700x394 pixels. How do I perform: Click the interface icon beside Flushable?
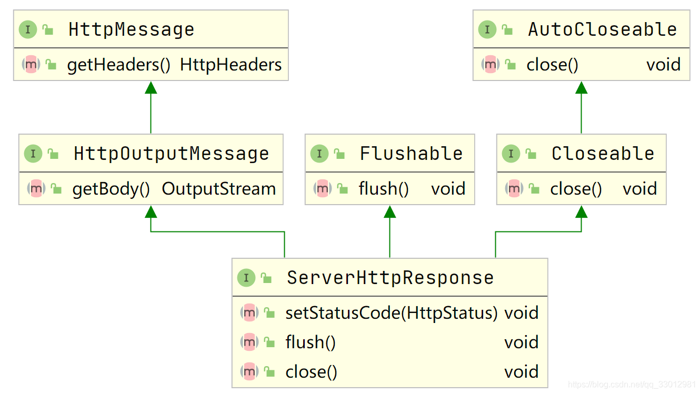(x=319, y=154)
